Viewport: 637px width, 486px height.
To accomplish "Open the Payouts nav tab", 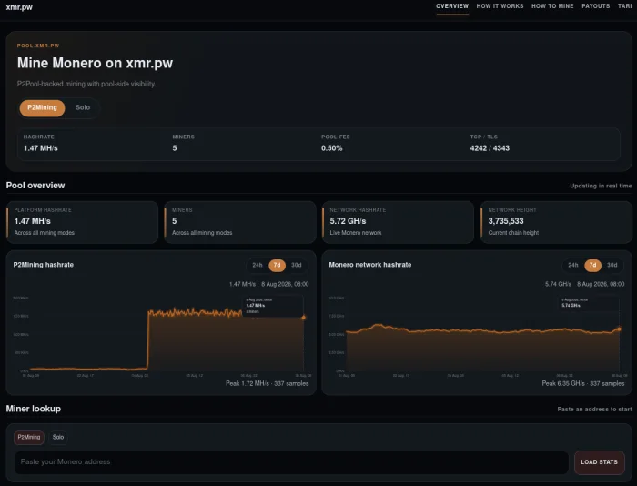I will [595, 6].
